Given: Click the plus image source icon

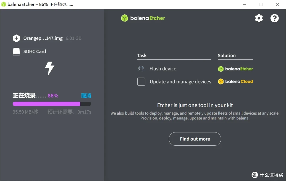Looking at the screenshot, I should (16, 38).
